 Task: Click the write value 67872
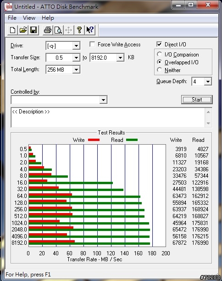pos(179,243)
